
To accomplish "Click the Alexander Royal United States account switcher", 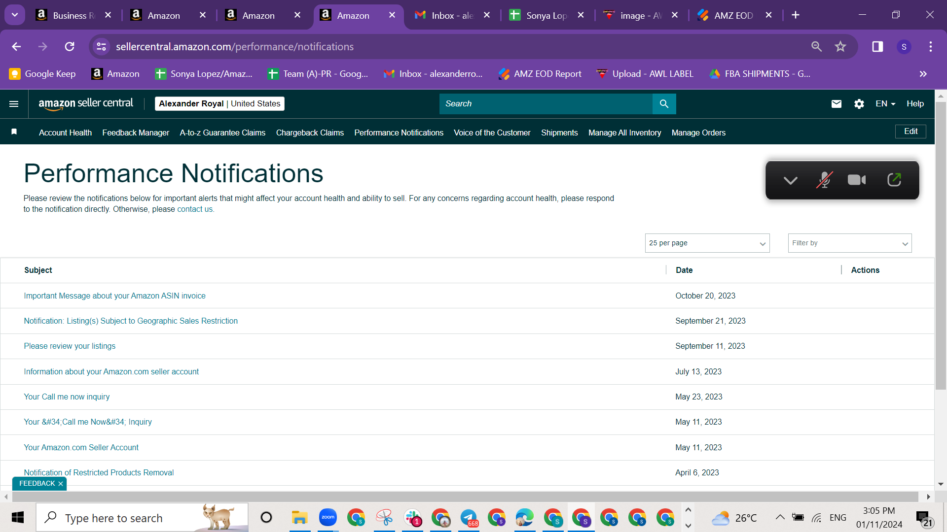I will pyautogui.click(x=219, y=104).
